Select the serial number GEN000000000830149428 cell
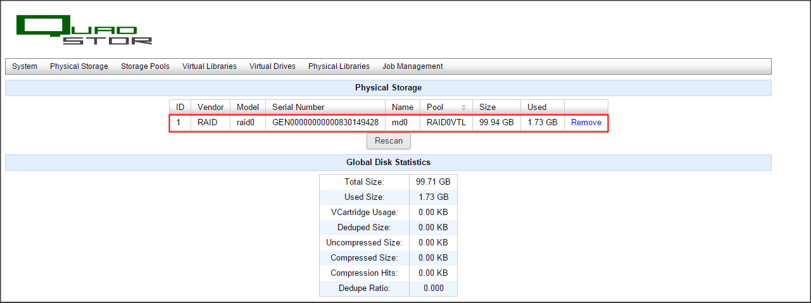This screenshot has width=811, height=303. pyautogui.click(x=325, y=123)
